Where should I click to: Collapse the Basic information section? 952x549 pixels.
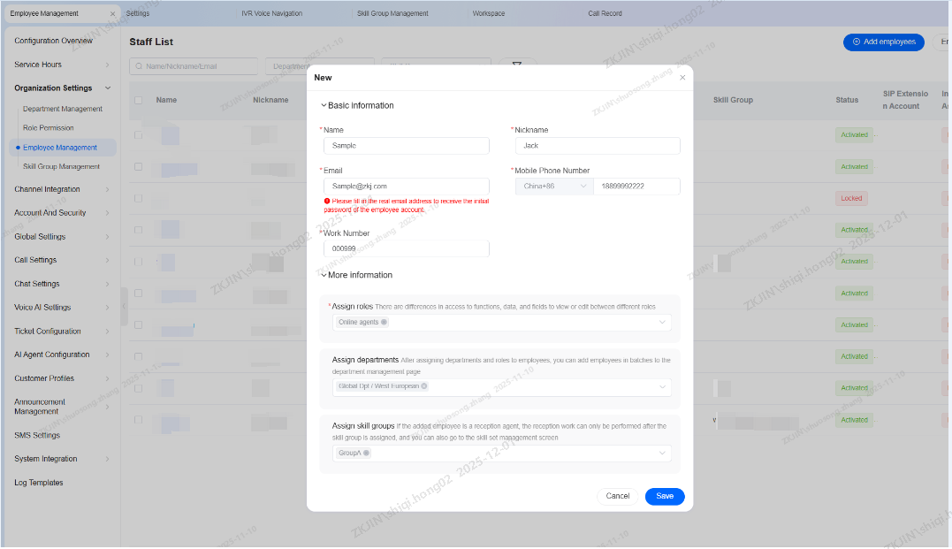pyautogui.click(x=324, y=106)
